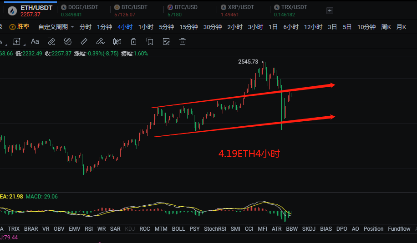Enable the VR indicator

46,228
